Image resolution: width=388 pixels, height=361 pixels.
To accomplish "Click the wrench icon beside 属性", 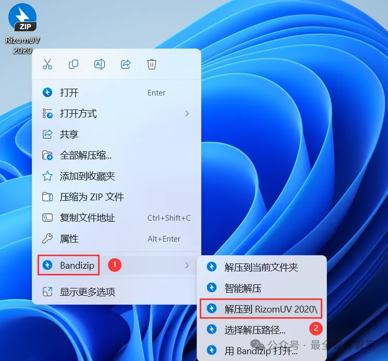I will [47, 239].
